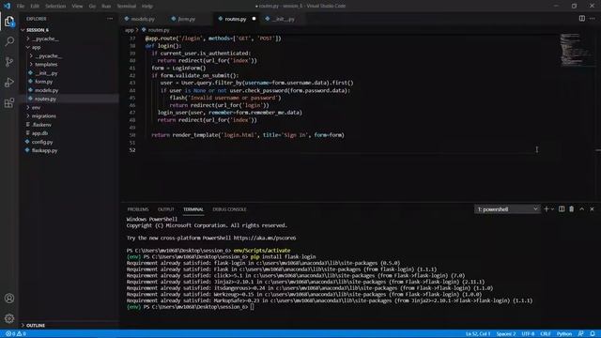The width and height of the screenshot is (601, 338).
Task: Collapse the SESSION_6 root folder
Action: (x=38, y=30)
